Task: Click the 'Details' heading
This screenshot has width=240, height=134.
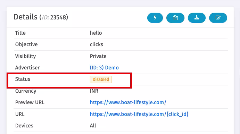Action: pyautogui.click(x=26, y=17)
